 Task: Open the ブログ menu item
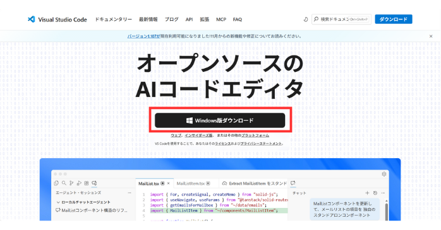coord(172,20)
